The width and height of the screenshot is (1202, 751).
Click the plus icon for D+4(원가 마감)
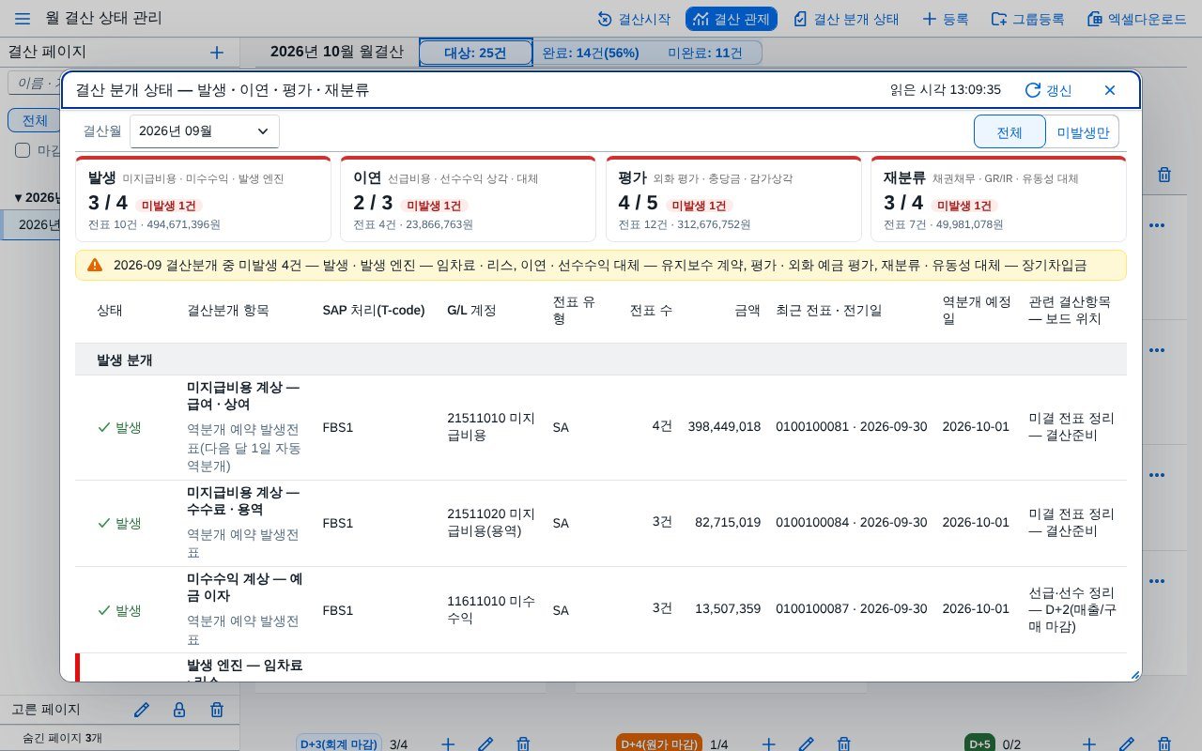(x=768, y=744)
